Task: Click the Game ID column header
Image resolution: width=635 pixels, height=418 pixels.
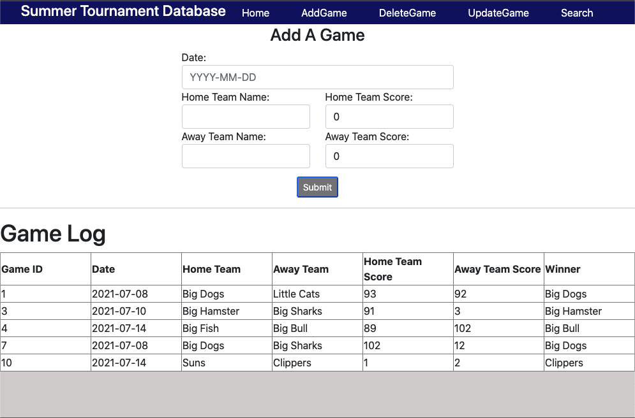Action: [22, 269]
